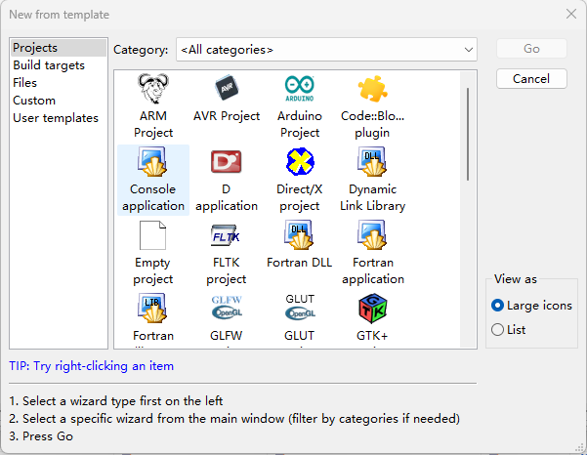Select the Direct/X project icon
The height and width of the screenshot is (455, 587).
300,162
